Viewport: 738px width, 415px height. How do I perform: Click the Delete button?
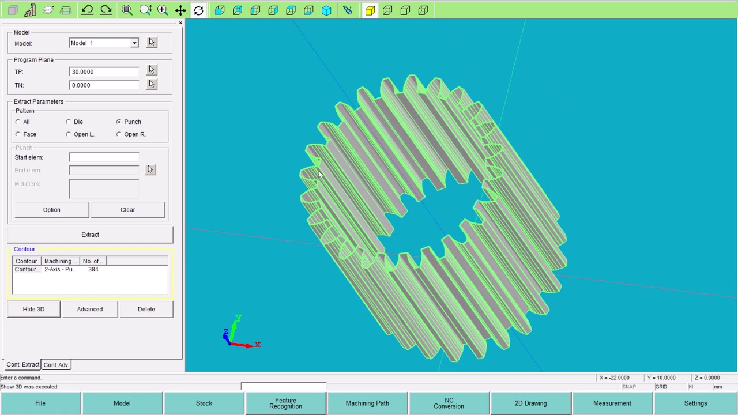pyautogui.click(x=146, y=310)
